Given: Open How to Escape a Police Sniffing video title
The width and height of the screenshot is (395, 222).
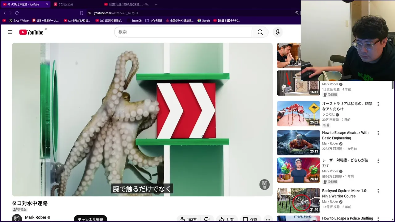Looking at the screenshot, I should click(x=347, y=218).
